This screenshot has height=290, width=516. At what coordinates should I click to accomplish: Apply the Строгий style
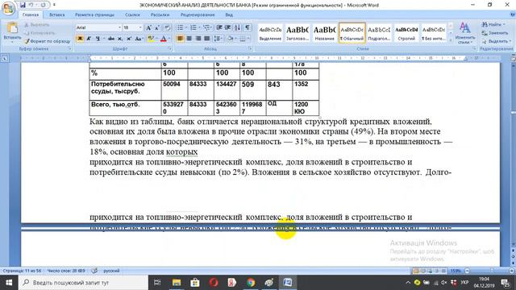pyautogui.click(x=406, y=33)
